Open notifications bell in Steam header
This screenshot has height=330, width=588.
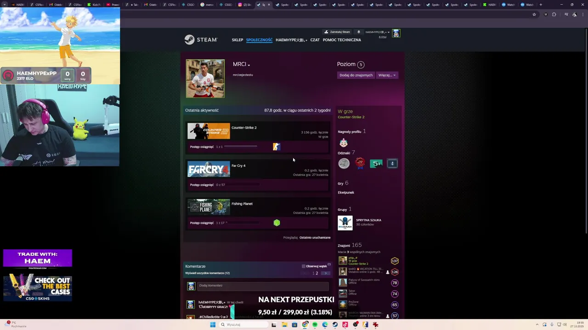tap(359, 32)
